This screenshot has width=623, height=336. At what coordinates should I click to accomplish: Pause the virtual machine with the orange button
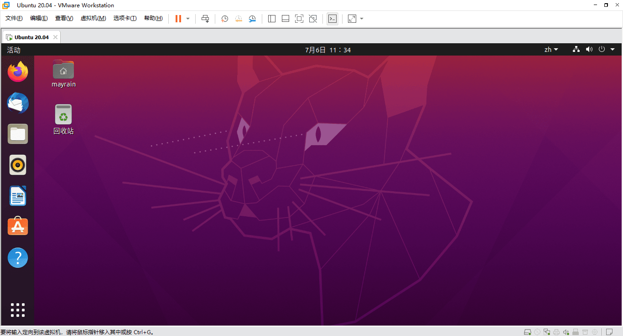(x=178, y=19)
